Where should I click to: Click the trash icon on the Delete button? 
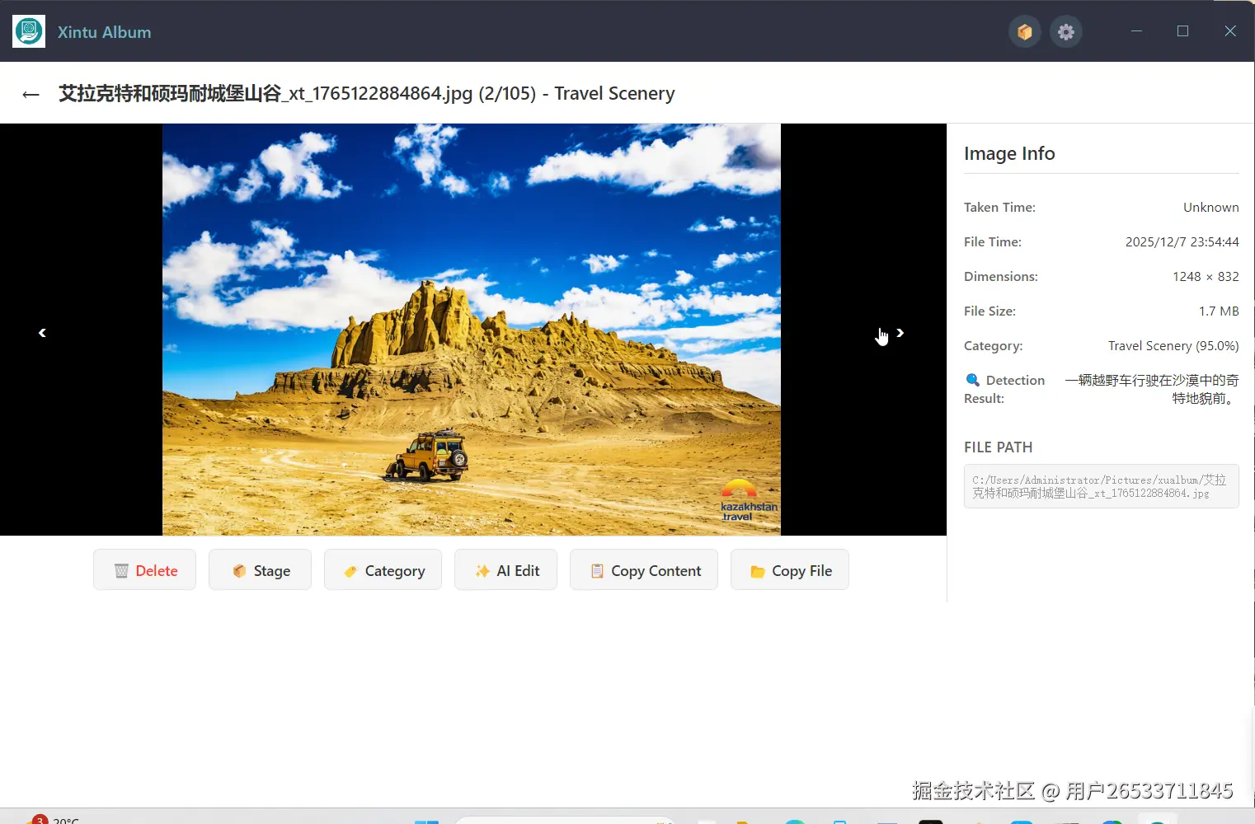(x=120, y=569)
